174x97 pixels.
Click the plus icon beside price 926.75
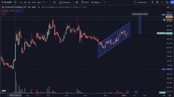coord(164,20)
